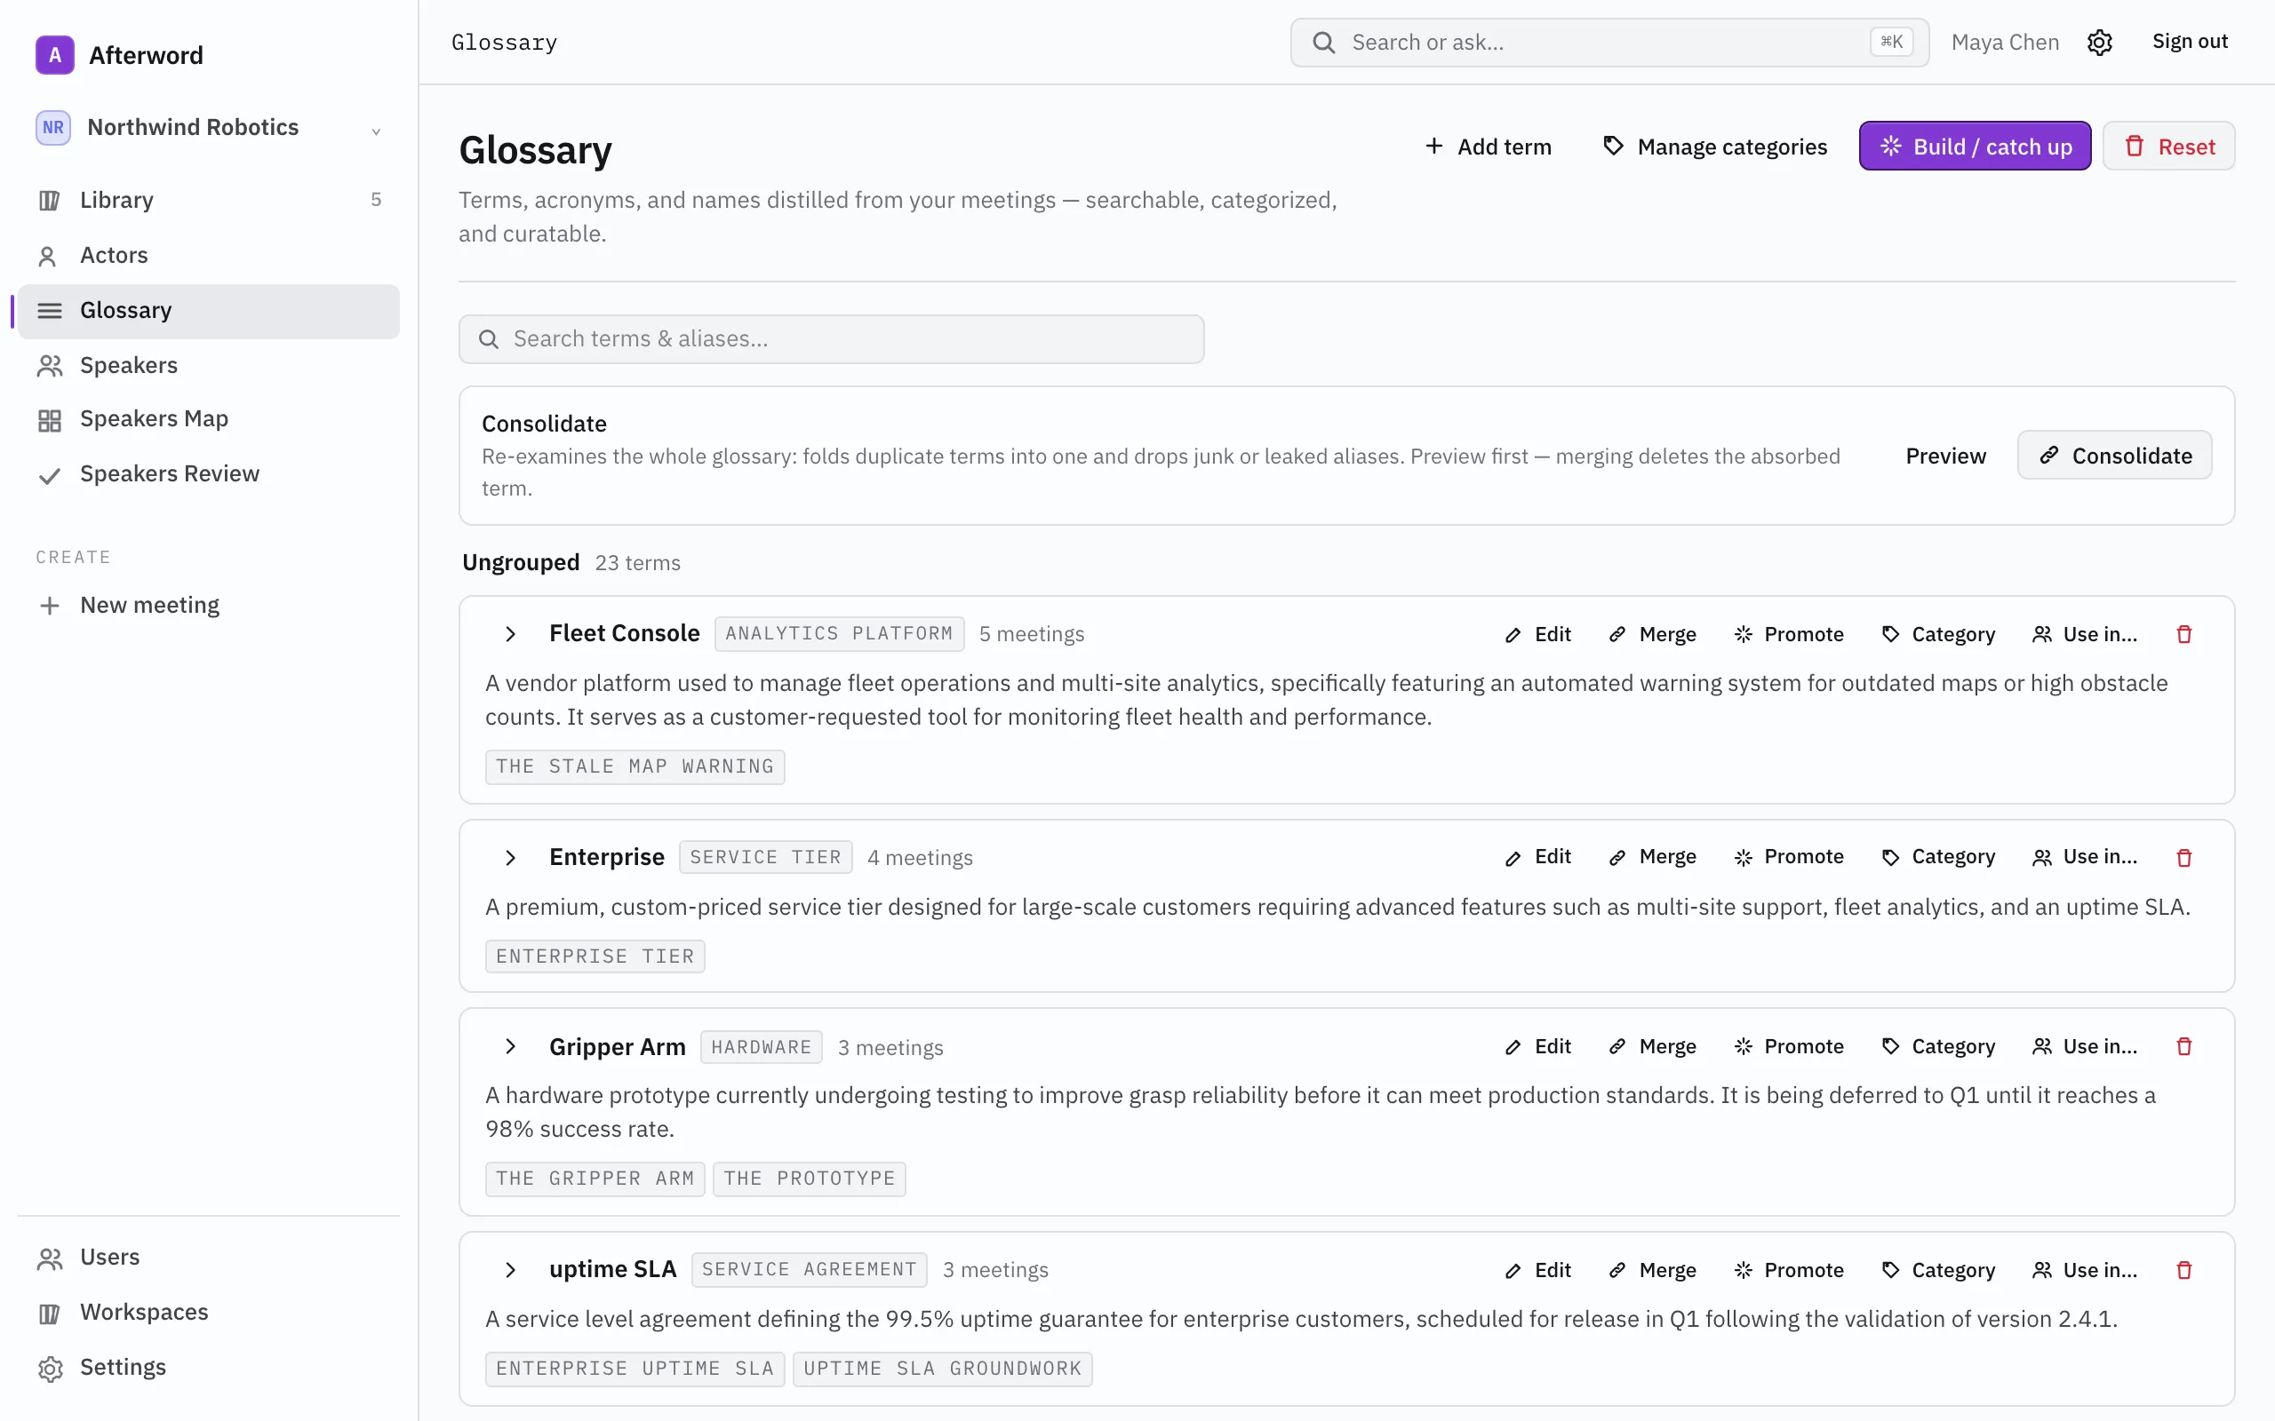Focus the global Search or ask field
2275x1421 pixels.
[x=1609, y=43]
